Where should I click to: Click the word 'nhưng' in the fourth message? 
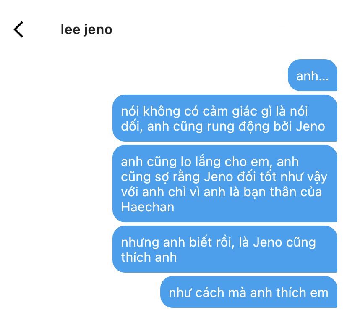pyautogui.click(x=140, y=243)
